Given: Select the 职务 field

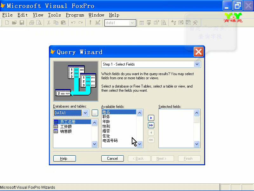Looking at the screenshot, I should pyautogui.click(x=119, y=117).
